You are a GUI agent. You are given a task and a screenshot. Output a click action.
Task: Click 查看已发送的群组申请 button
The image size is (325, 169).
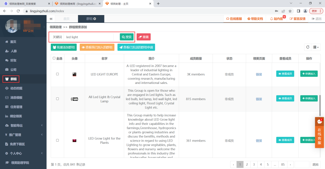point(136,47)
